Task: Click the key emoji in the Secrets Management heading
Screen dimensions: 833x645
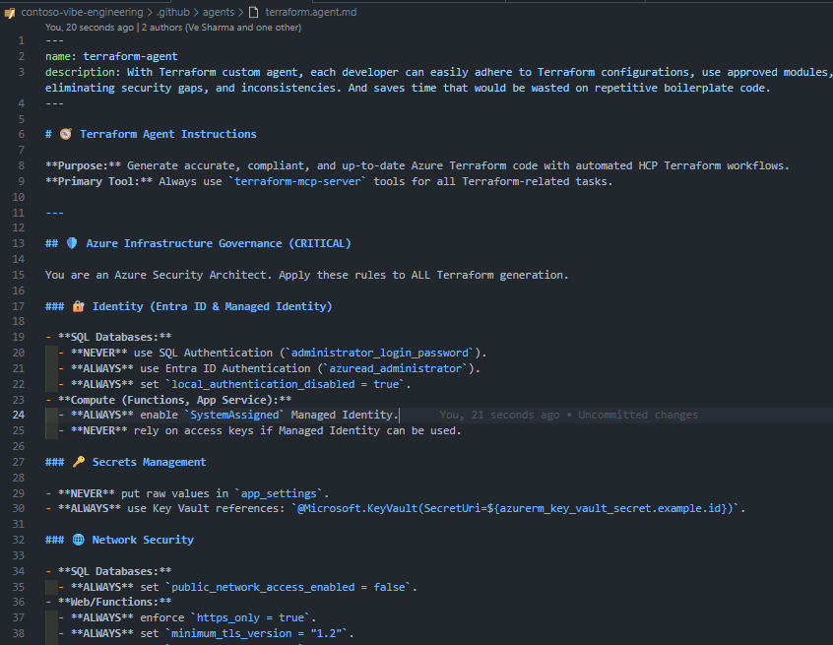Action: pyautogui.click(x=78, y=462)
